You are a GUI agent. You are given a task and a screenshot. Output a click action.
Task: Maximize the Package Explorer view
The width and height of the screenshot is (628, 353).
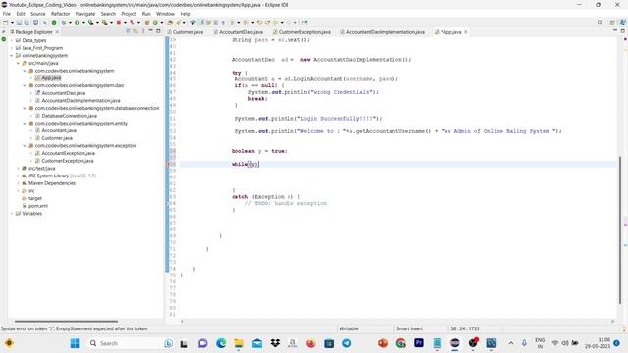[158, 31]
